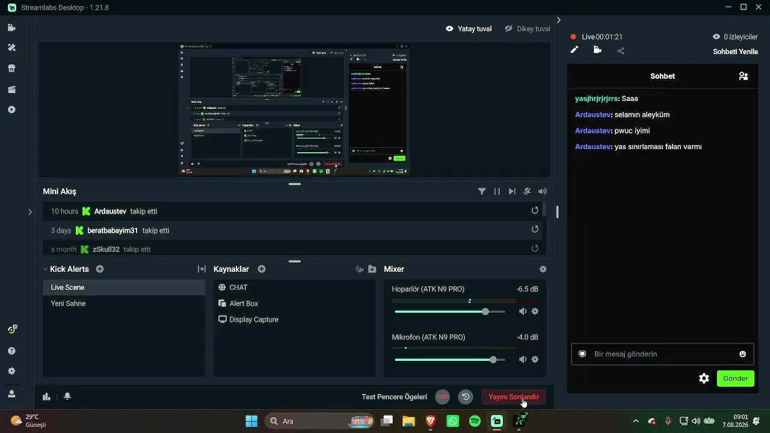Toggle alert sound mute in Mini Akış
The image size is (770, 433).
coord(527,191)
